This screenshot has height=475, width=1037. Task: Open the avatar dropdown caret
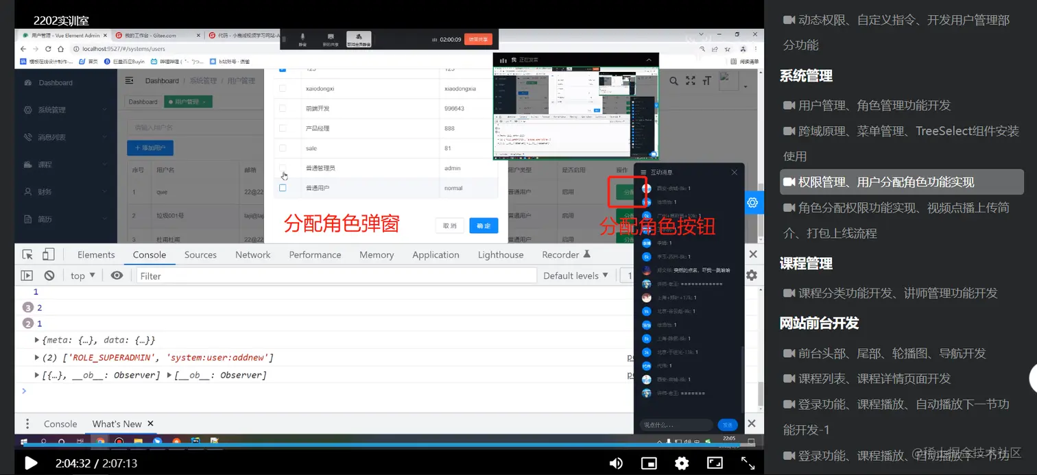pyautogui.click(x=746, y=87)
